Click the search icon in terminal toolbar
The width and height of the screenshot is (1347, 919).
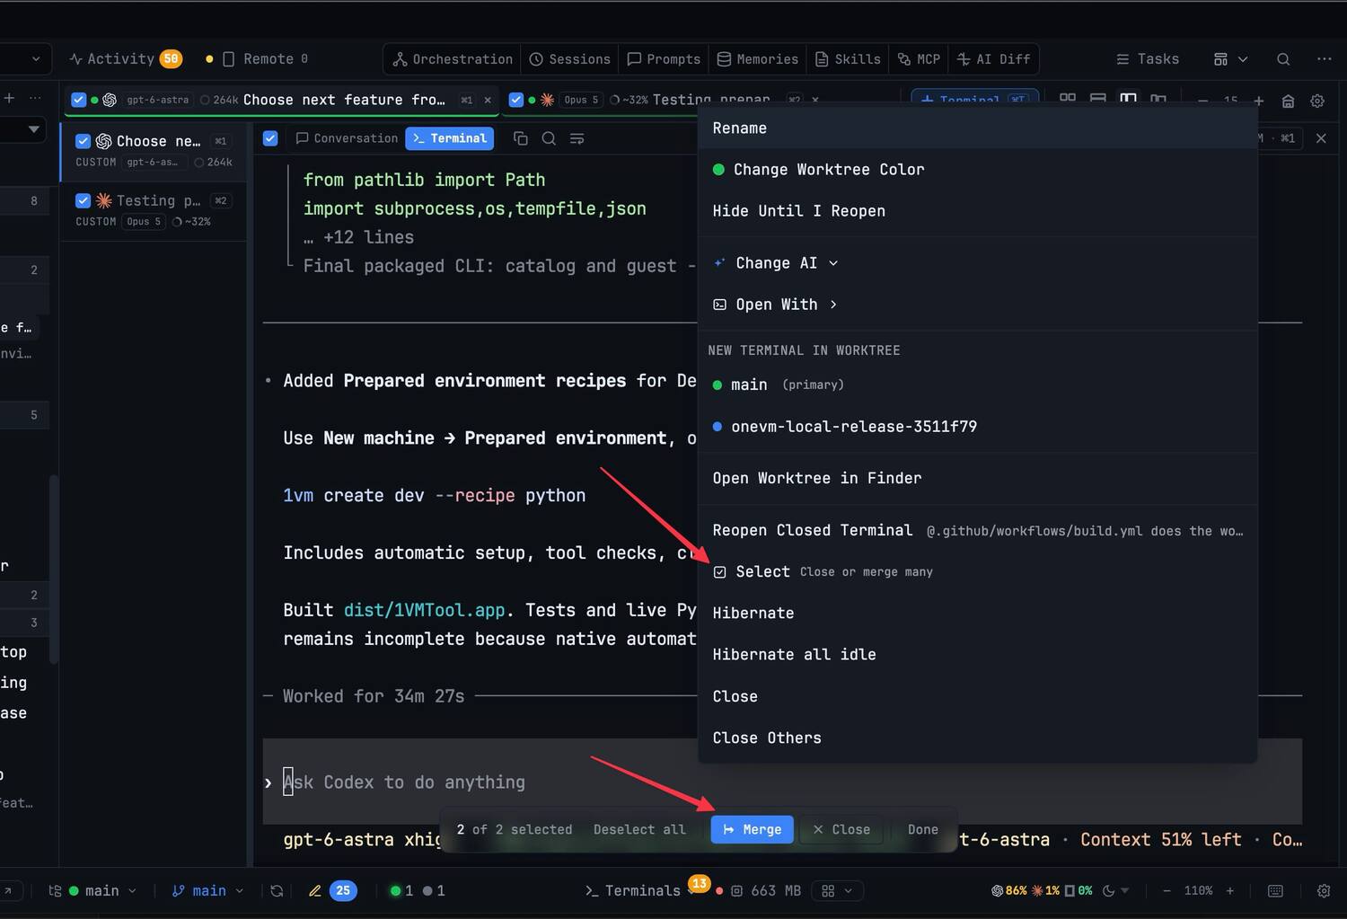tap(549, 138)
